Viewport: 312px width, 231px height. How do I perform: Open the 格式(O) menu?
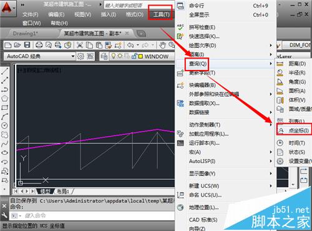click(x=135, y=14)
